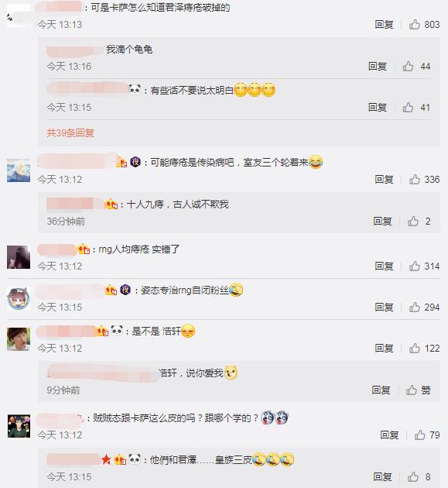The height and width of the screenshot is (488, 448).
Task: Like the comment with 336 likes
Action: tap(415, 179)
